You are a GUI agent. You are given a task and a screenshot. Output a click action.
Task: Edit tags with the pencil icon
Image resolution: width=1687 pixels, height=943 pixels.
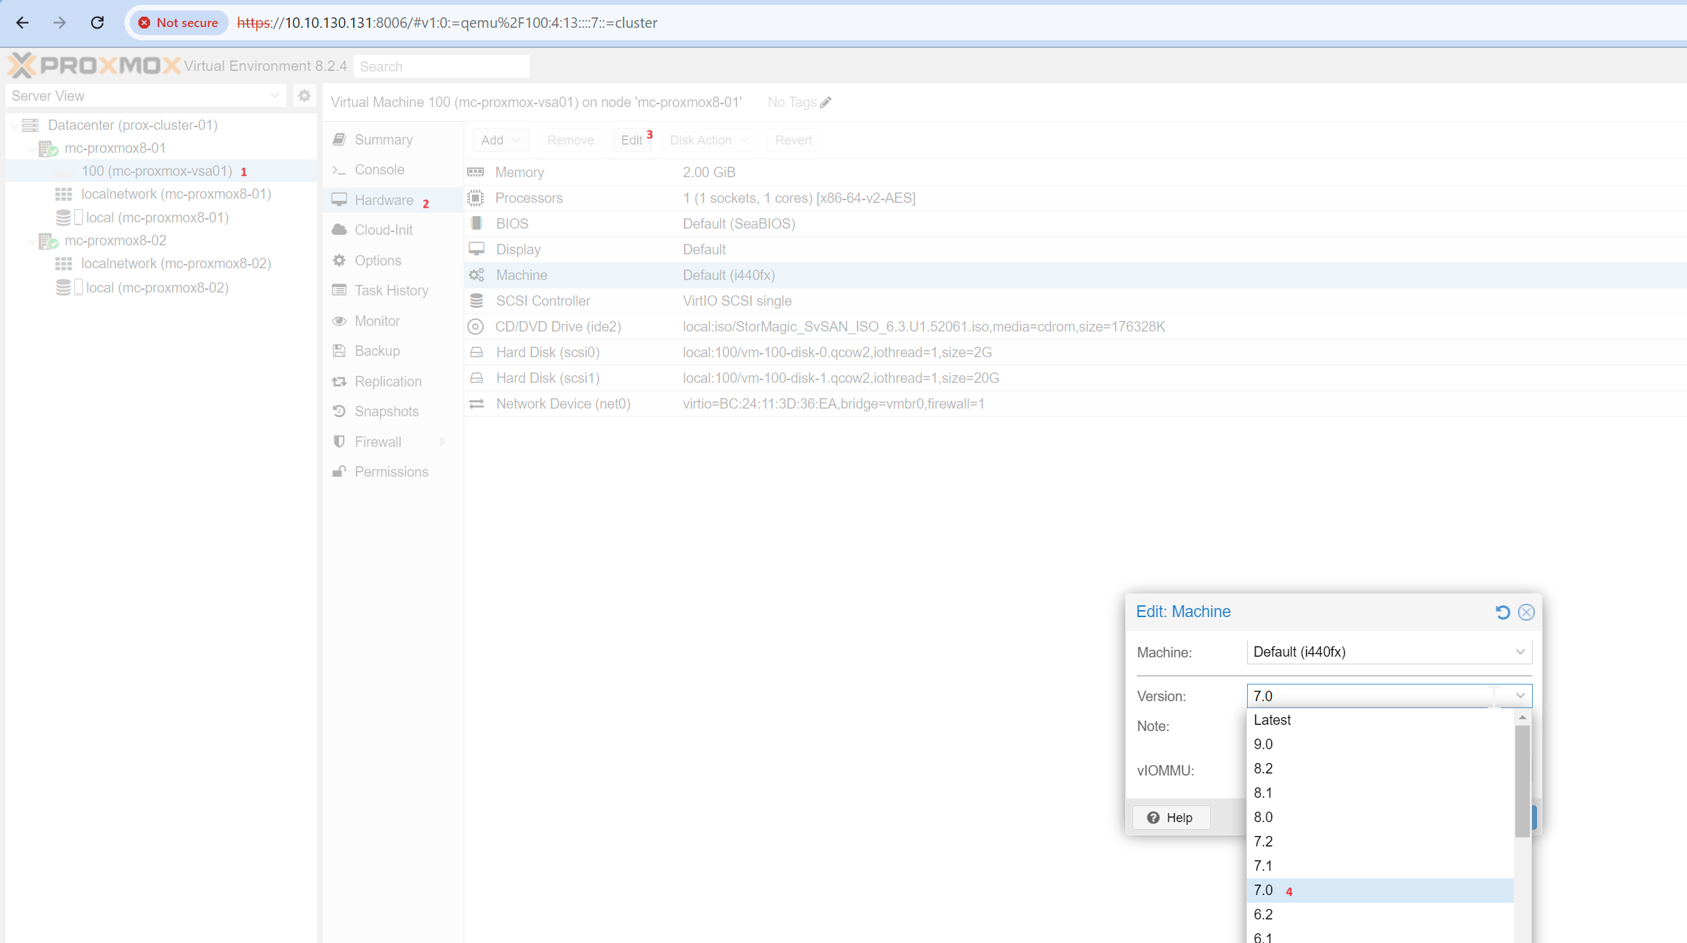point(826,102)
